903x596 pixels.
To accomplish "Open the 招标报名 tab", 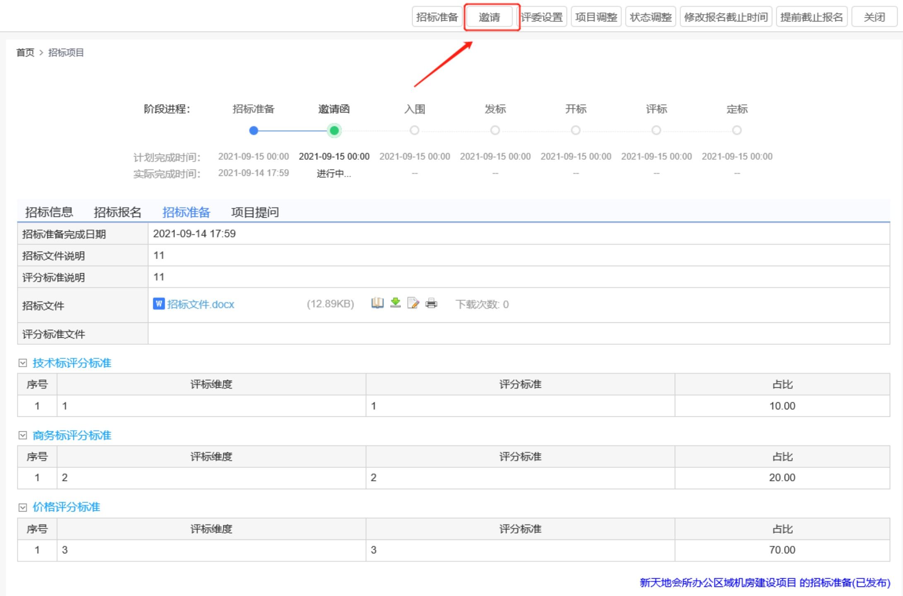I will (118, 212).
